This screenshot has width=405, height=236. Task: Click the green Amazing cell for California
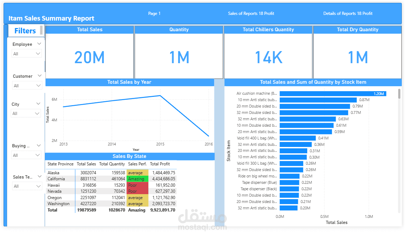tap(137, 179)
